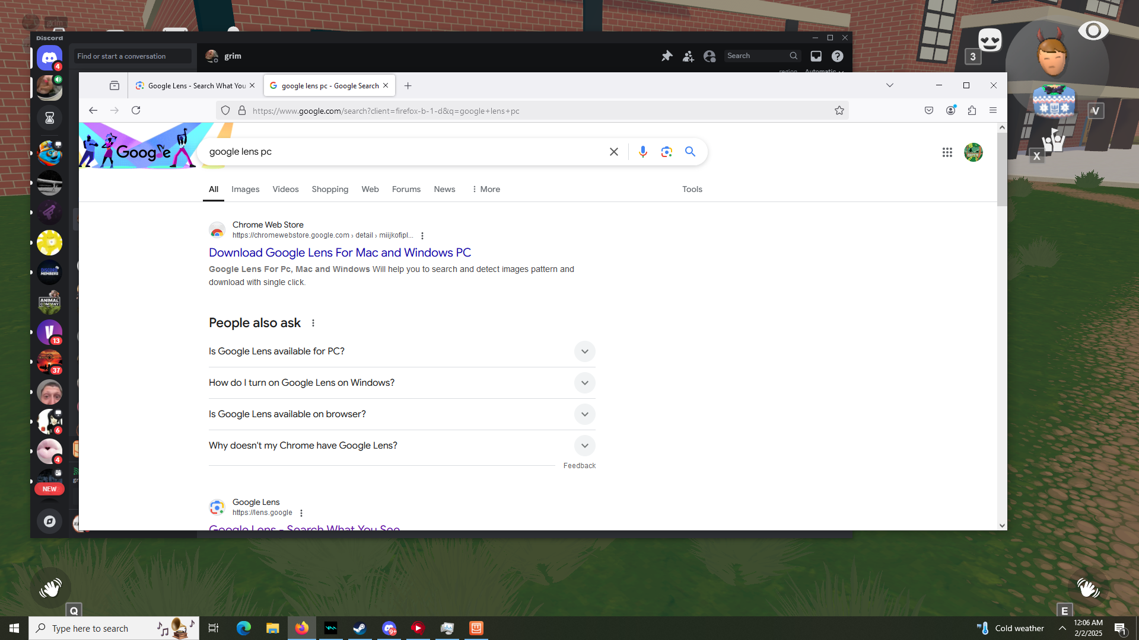Viewport: 1139px width, 640px height.
Task: Open Discord inbox icon
Action: point(816,56)
